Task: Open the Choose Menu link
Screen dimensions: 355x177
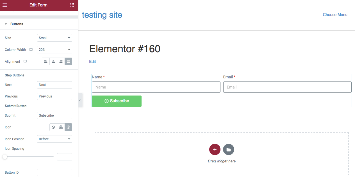Action: (335, 14)
